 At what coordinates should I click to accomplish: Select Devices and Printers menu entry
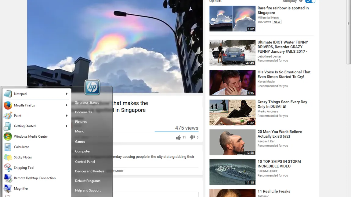pyautogui.click(x=89, y=171)
